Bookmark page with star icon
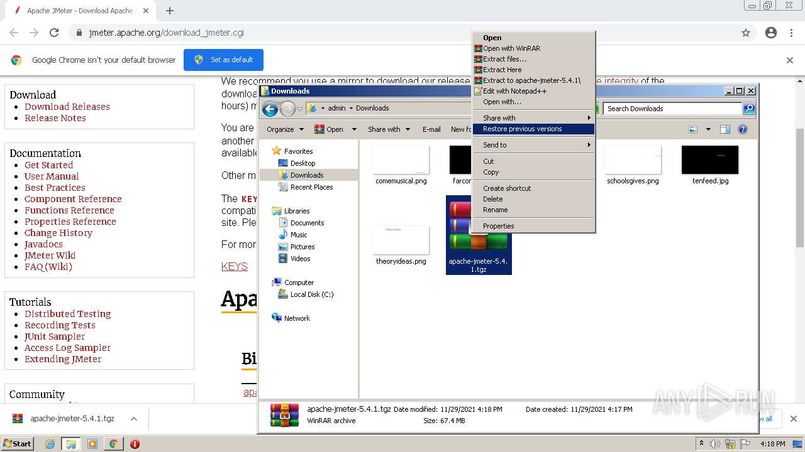The image size is (805, 452). (746, 33)
